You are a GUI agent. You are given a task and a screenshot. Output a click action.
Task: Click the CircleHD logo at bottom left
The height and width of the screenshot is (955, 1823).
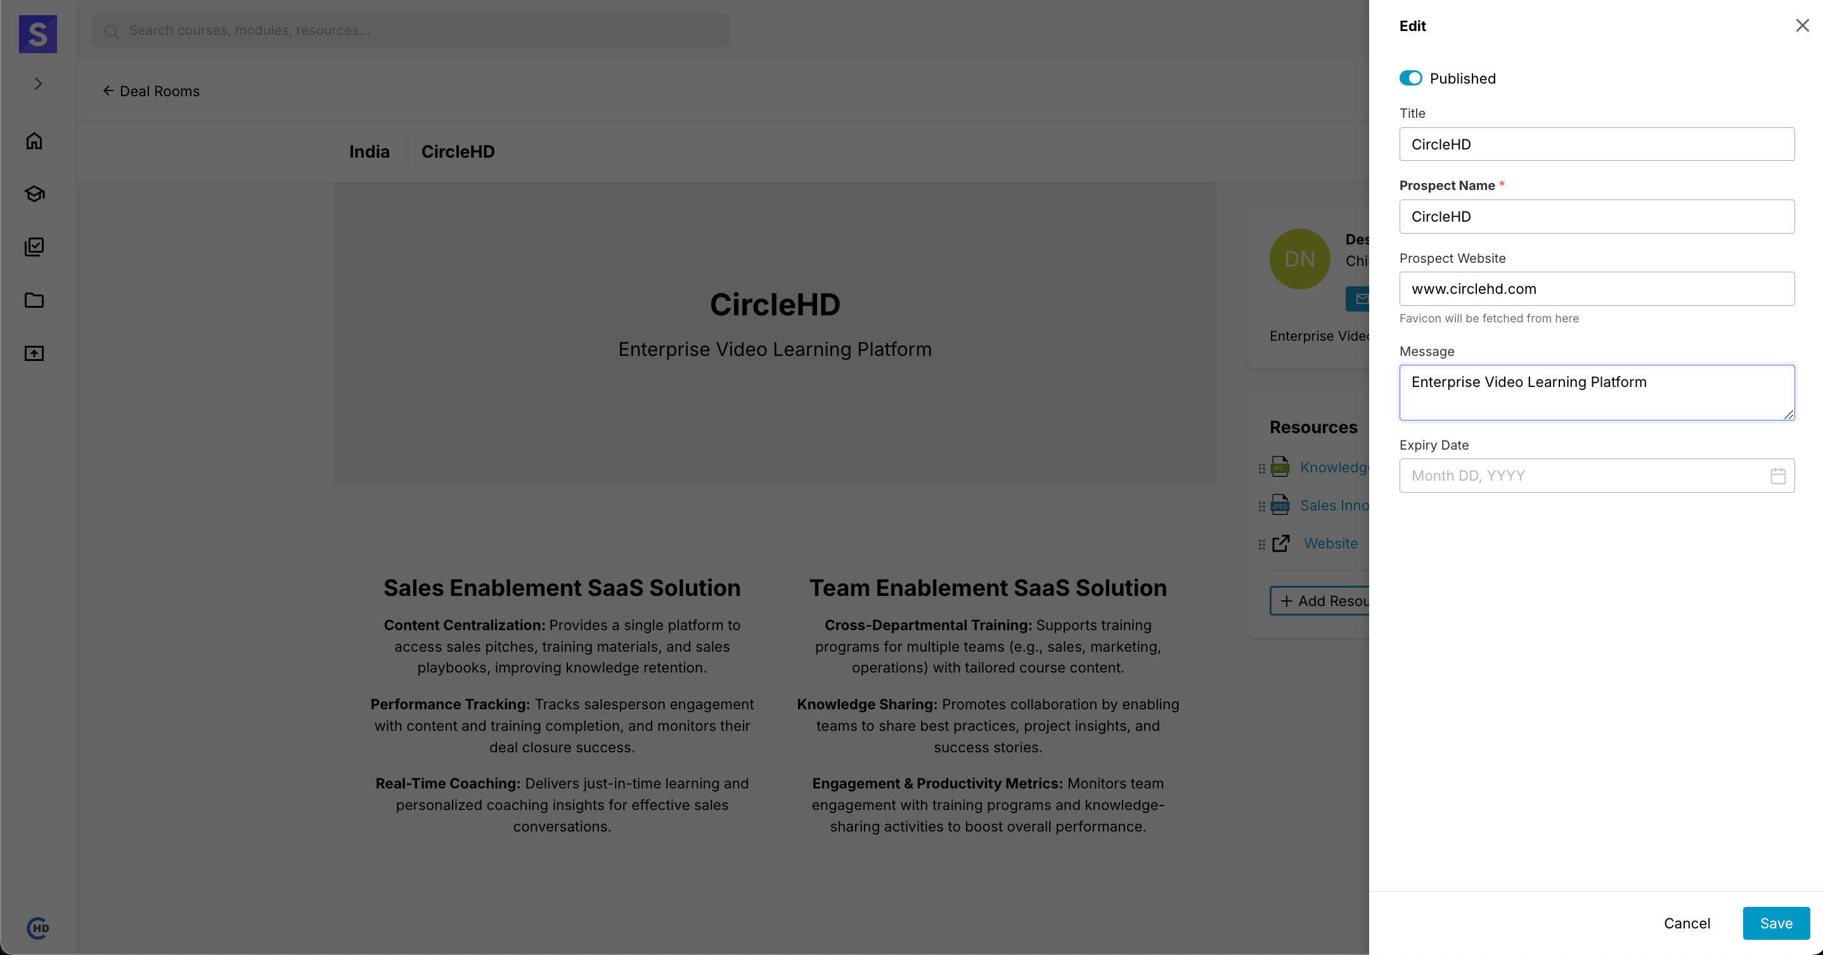click(37, 927)
